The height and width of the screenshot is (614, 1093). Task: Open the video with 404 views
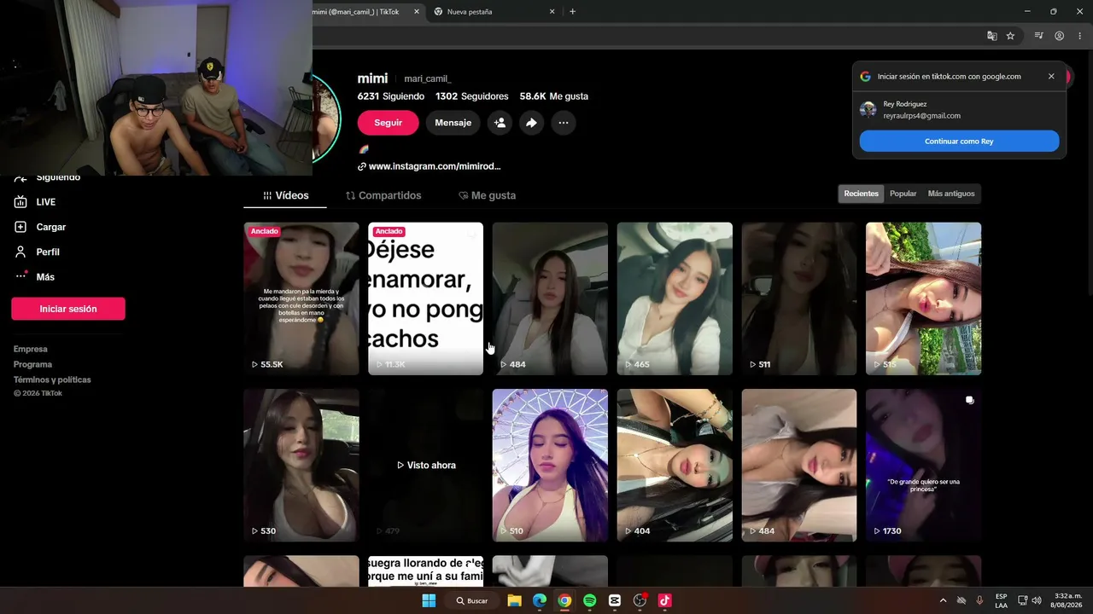pos(675,466)
